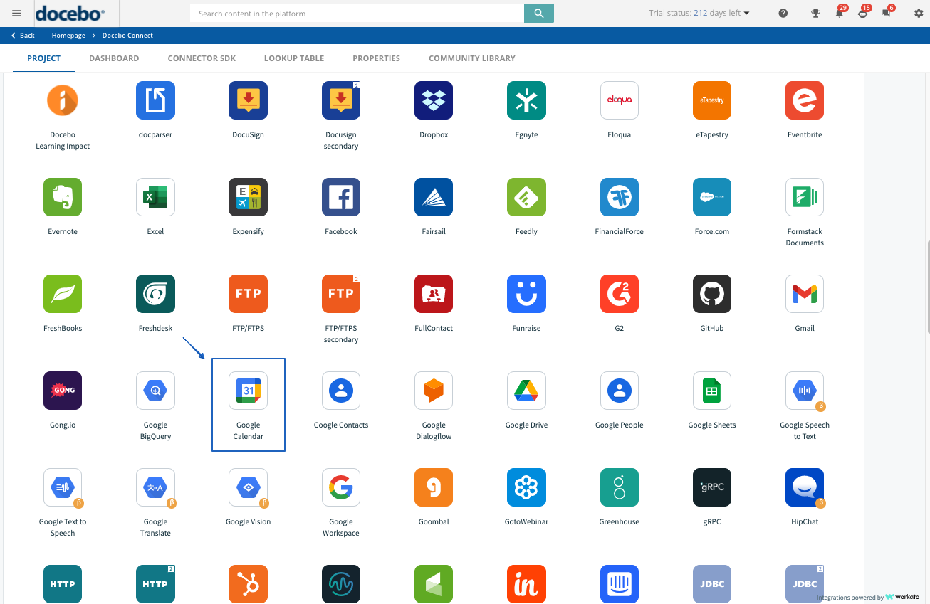Open Google Text to Speech connector

[x=63, y=487]
